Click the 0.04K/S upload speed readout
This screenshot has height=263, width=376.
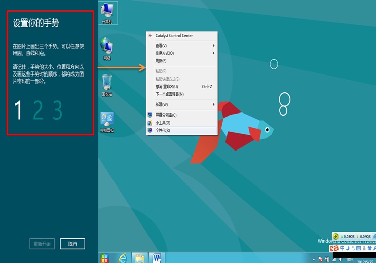pyautogui.click(x=365, y=236)
